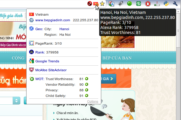The width and height of the screenshot is (181, 120).
Task: Open the Hanoi city link
Action: tap(64, 29)
